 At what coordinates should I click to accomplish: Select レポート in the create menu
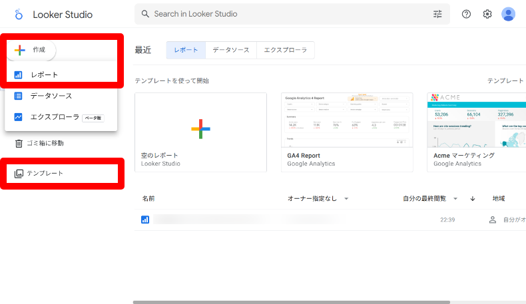click(x=61, y=75)
